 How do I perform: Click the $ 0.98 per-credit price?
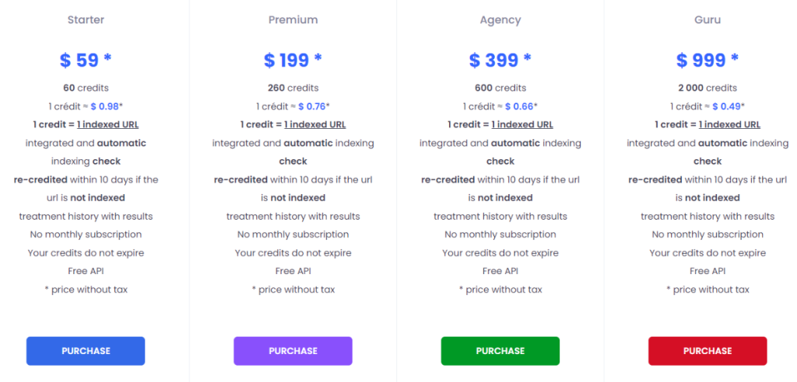coord(104,106)
